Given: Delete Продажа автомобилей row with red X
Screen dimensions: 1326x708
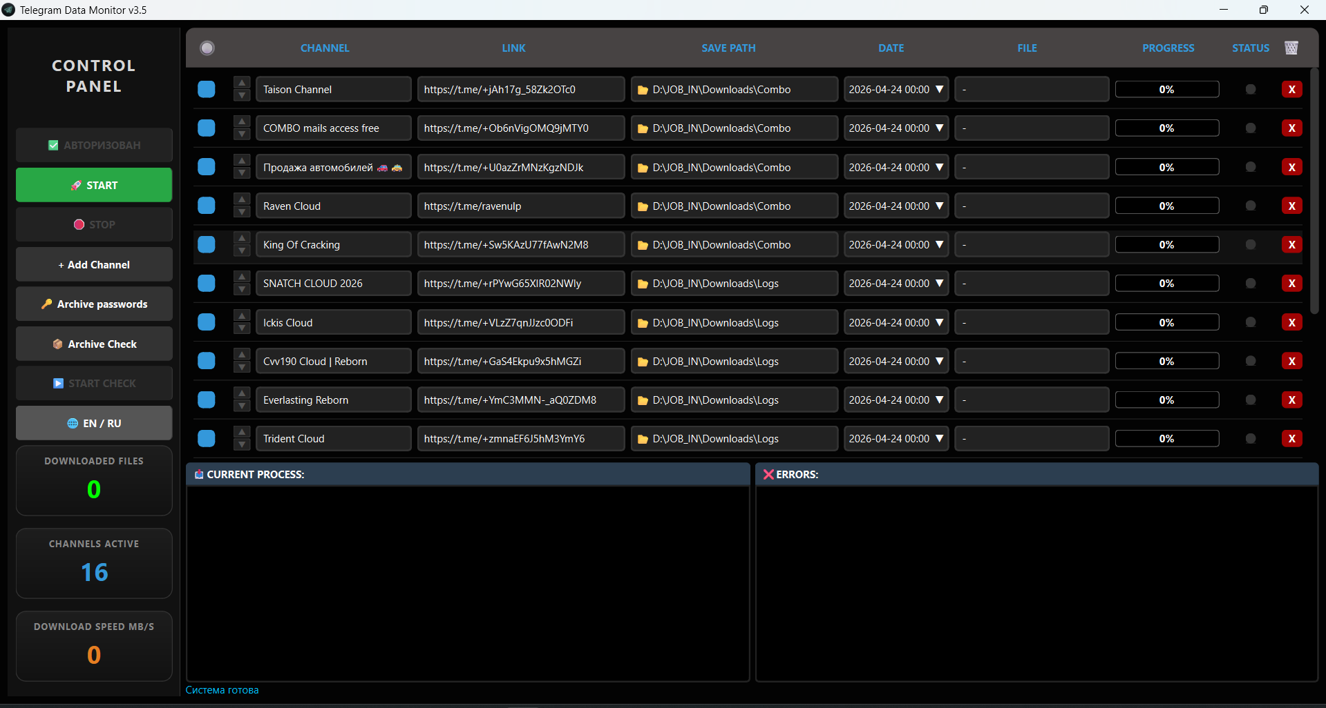Looking at the screenshot, I should (1291, 167).
